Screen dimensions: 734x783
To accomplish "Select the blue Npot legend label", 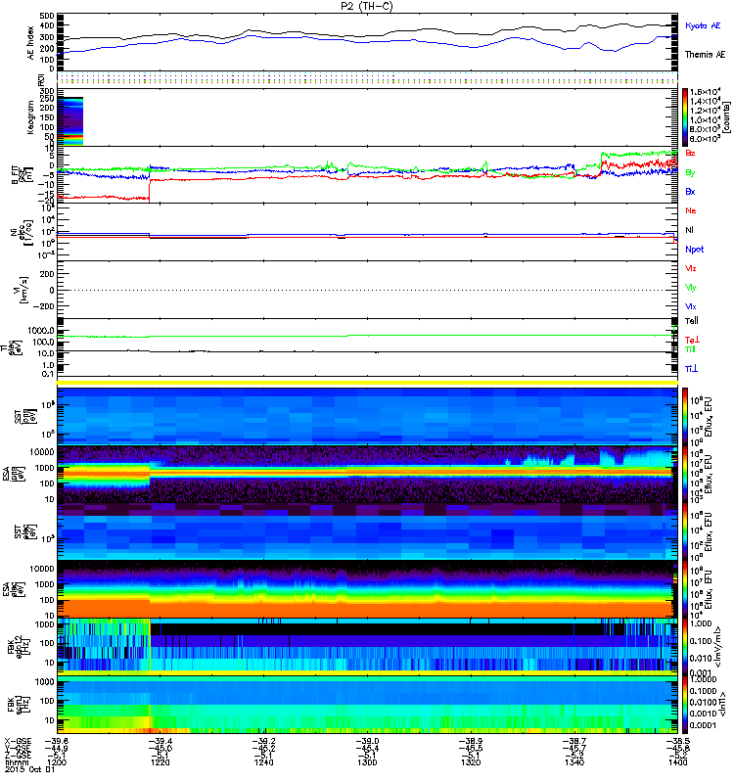I will coord(694,250).
